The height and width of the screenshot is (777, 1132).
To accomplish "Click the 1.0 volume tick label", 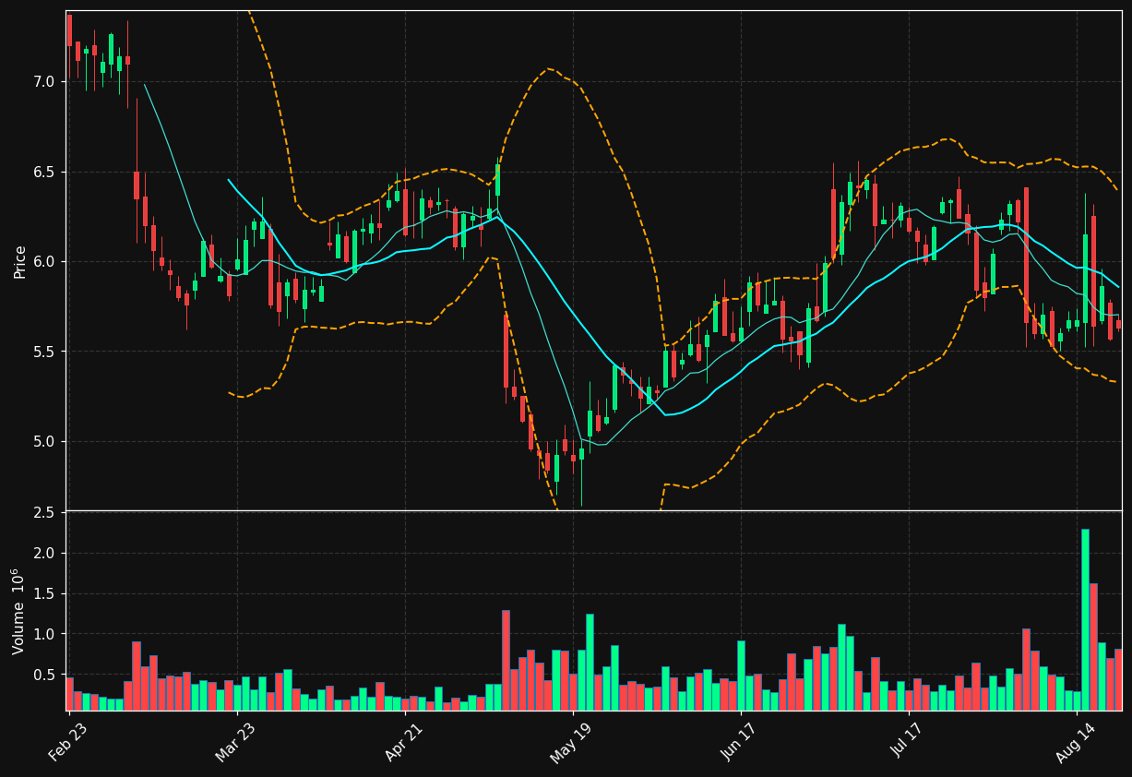I will tap(45, 635).
